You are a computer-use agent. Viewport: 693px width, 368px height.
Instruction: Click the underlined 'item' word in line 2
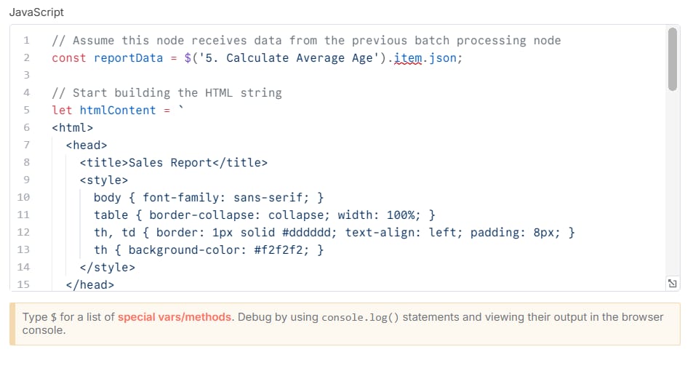(407, 58)
